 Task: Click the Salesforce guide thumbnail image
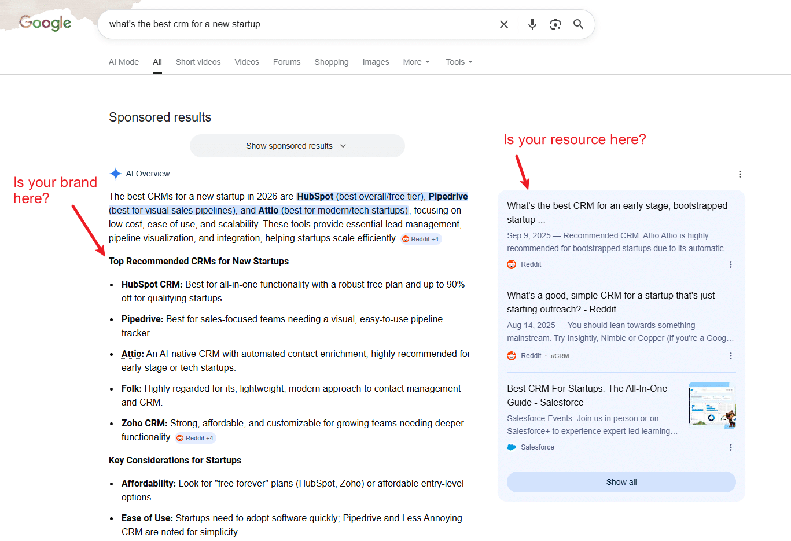coord(712,405)
